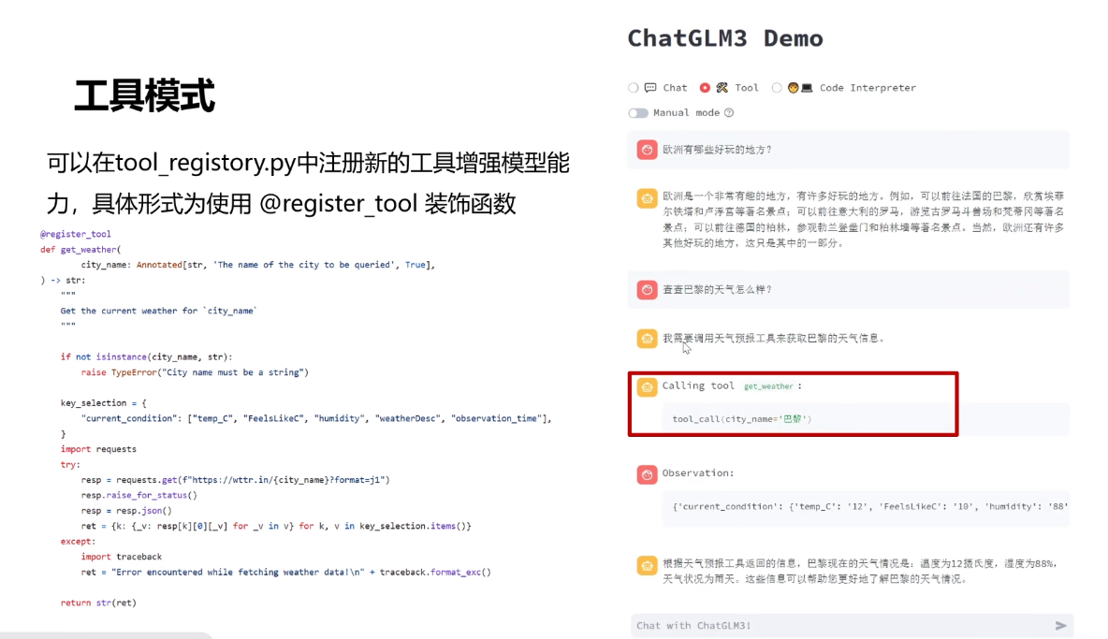The height and width of the screenshot is (639, 1108).
Task: Click assistant avatar beside 根据天气预报工具返回的信息 reply
Action: [647, 566]
